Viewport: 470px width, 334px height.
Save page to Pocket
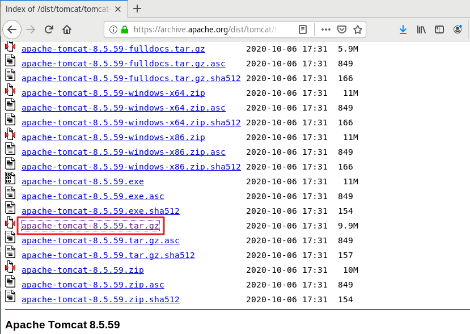tap(342, 29)
